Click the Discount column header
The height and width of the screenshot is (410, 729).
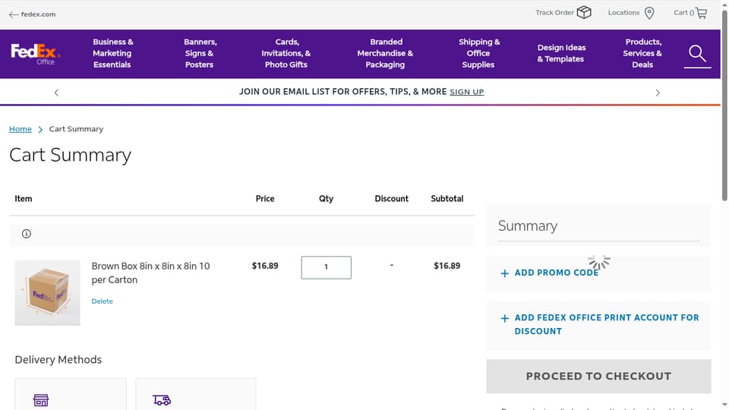(x=392, y=198)
